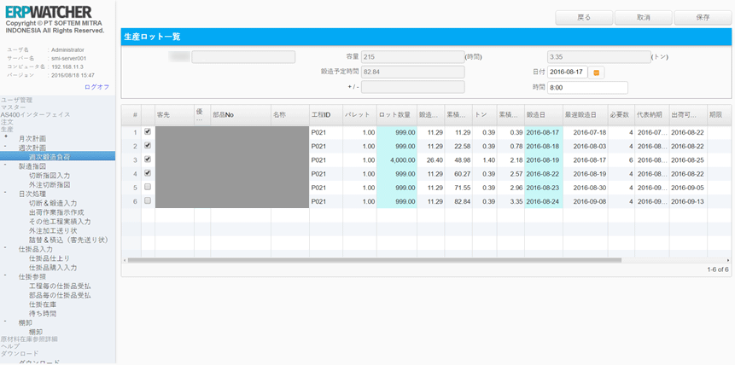
Task: Open 仕掛品仕上り in the sidebar
Action: (50, 258)
